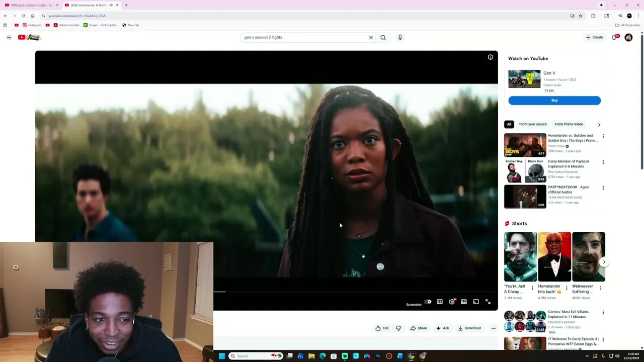
Task: Open the YouTube hamburger guide menu
Action: click(9, 37)
